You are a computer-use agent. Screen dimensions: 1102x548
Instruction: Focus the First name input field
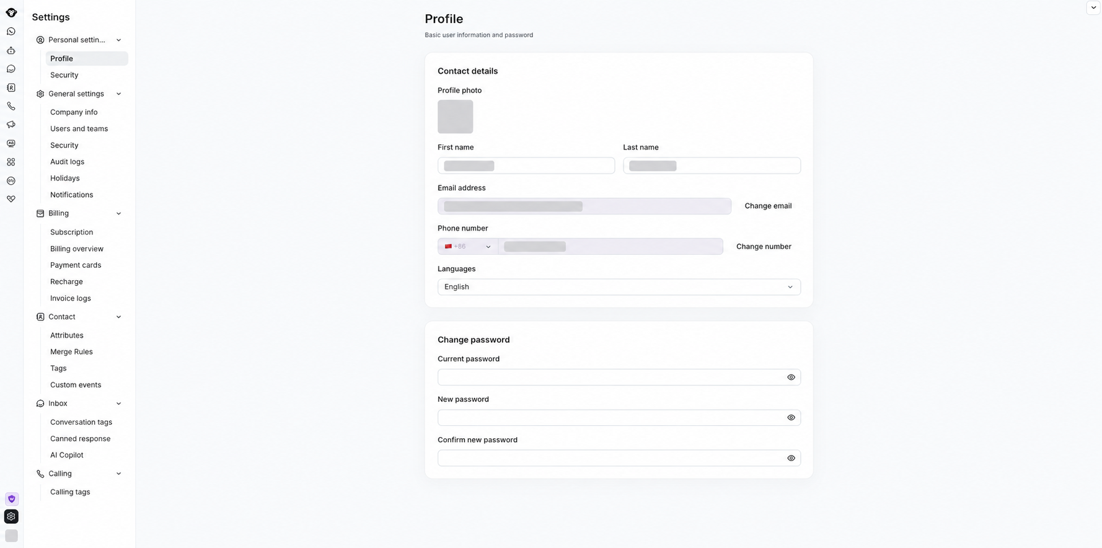526,166
